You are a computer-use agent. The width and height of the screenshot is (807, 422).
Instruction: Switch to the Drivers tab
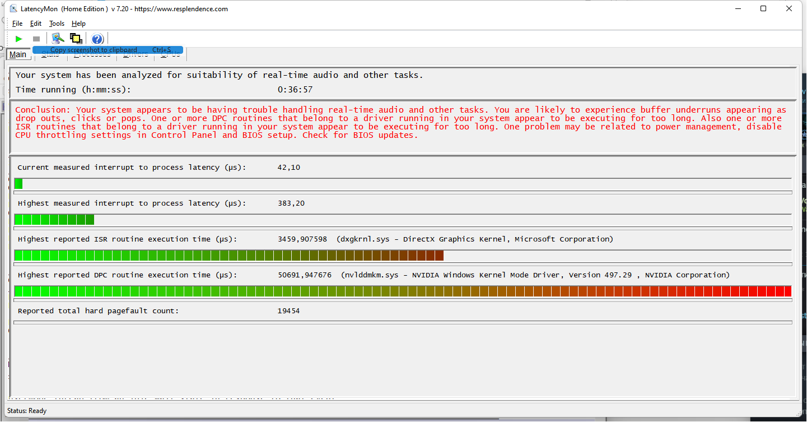(136, 55)
